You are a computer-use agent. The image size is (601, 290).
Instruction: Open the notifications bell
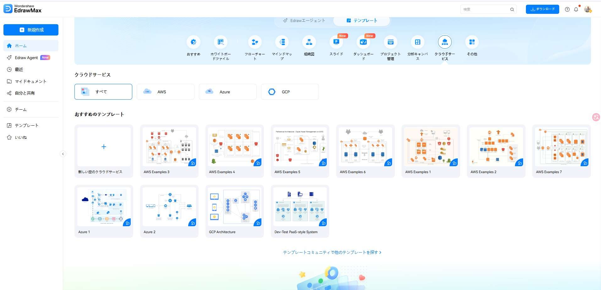click(x=576, y=9)
